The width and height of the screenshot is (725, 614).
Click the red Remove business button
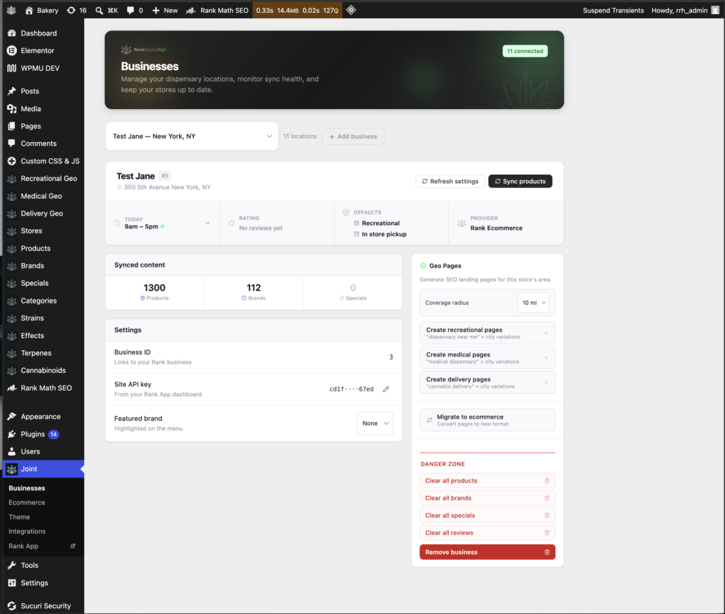(x=487, y=552)
